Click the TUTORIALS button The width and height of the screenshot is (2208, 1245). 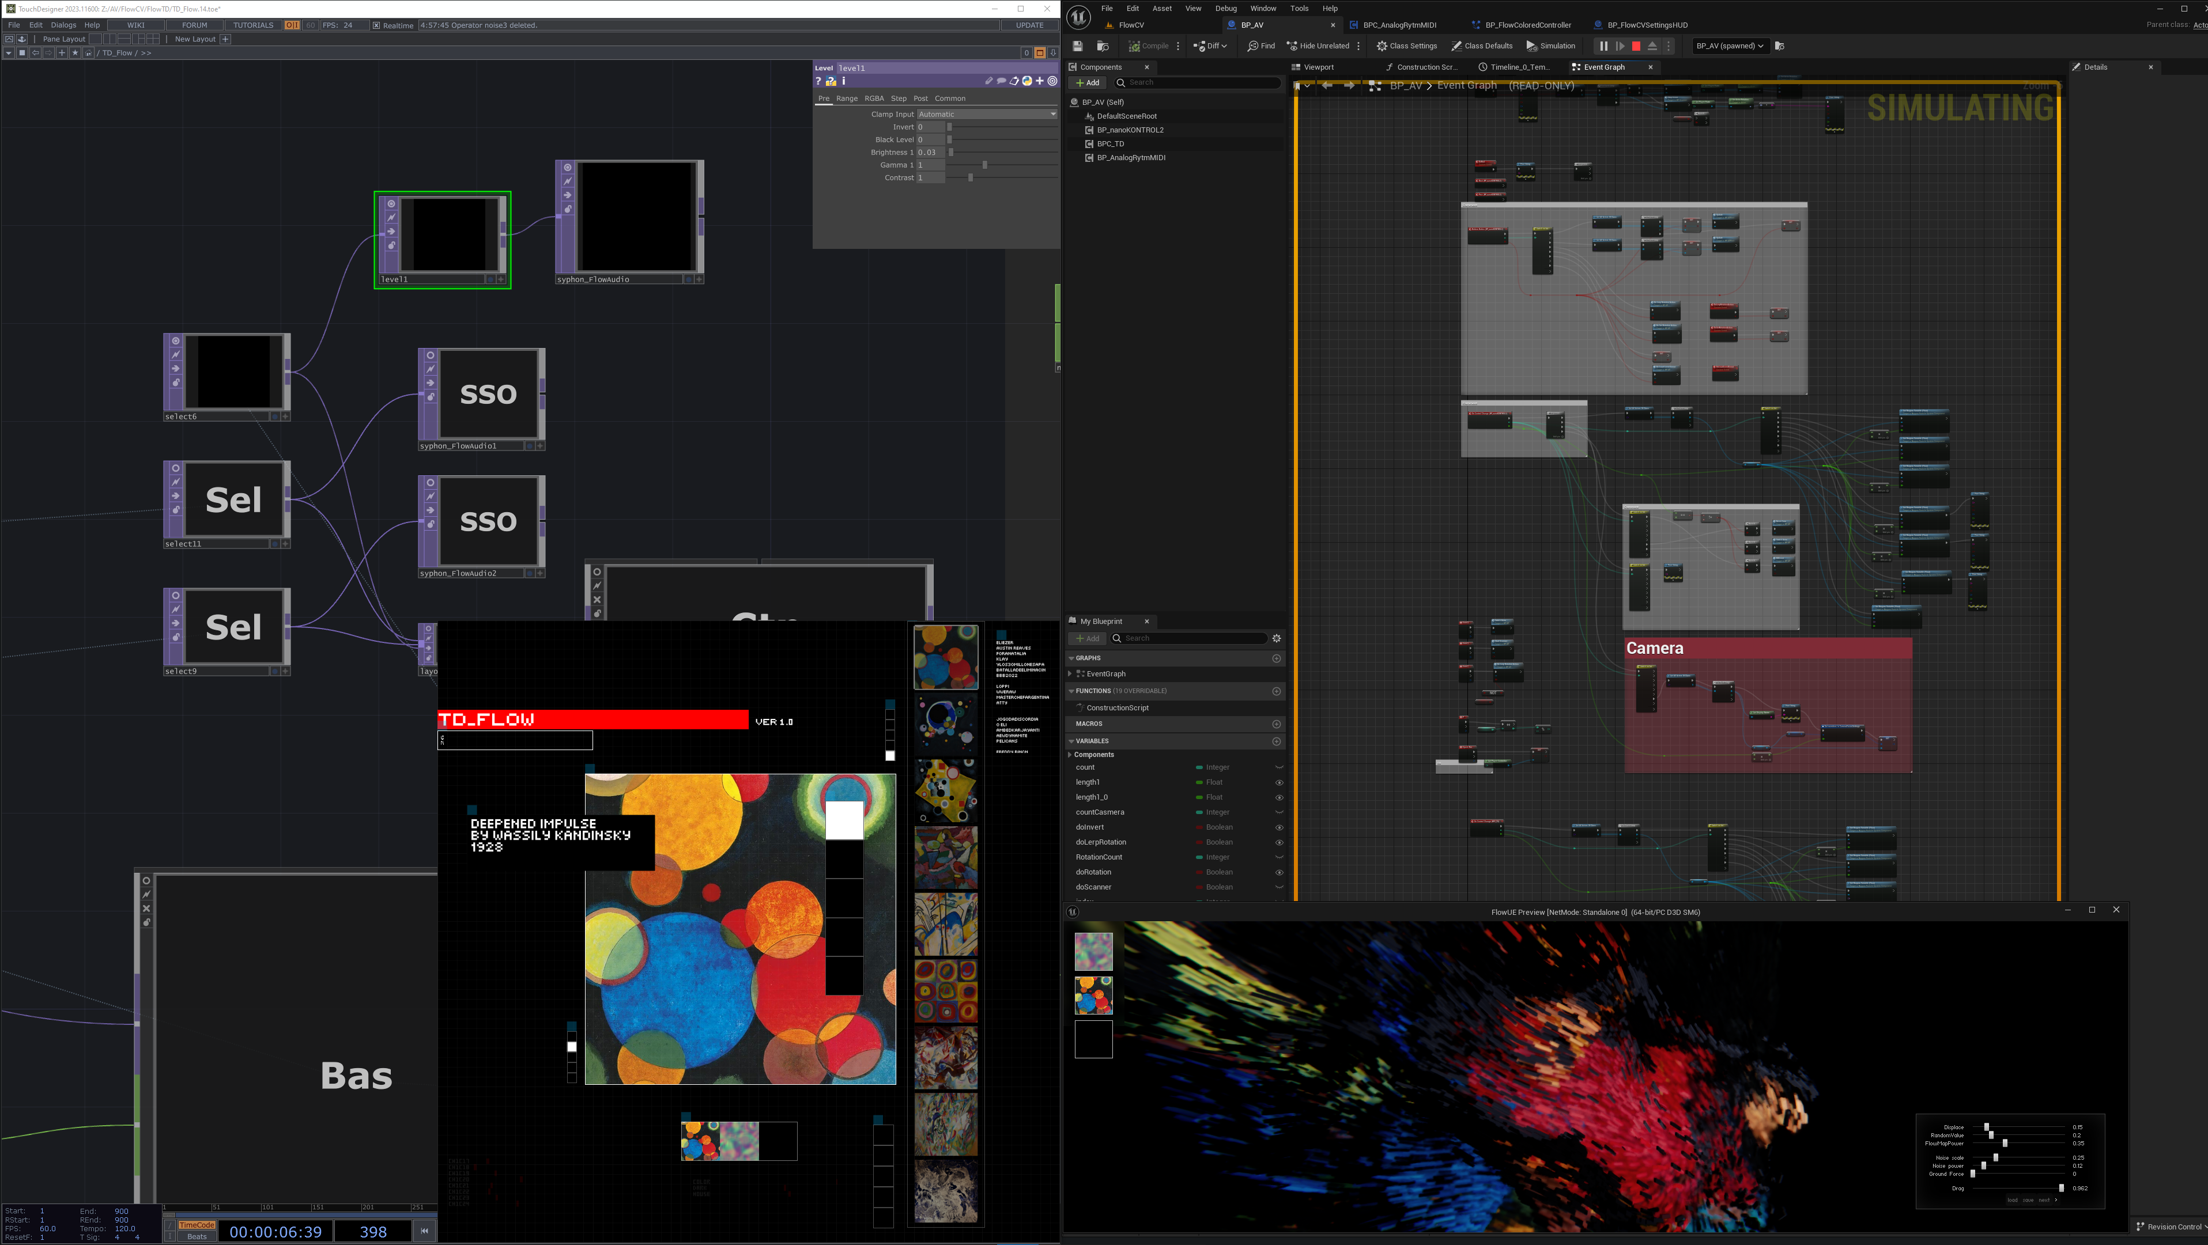[x=253, y=26]
